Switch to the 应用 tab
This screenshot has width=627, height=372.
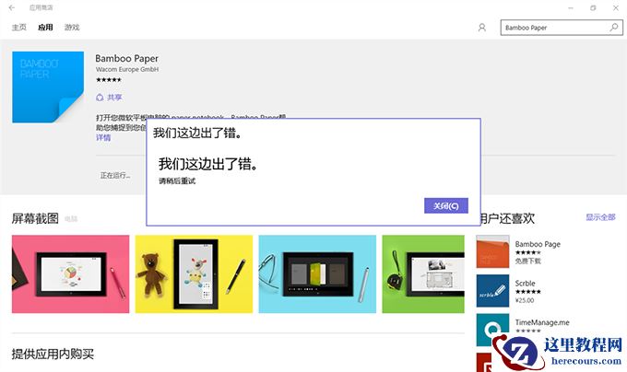click(x=45, y=27)
